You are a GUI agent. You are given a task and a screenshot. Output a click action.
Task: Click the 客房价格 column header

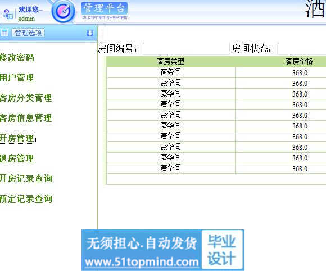[299, 61]
